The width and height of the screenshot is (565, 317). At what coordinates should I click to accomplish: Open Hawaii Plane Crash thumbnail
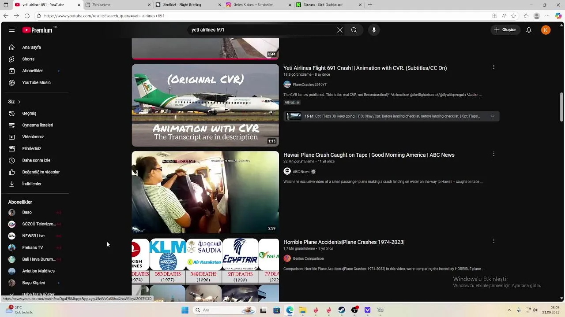coord(205,192)
